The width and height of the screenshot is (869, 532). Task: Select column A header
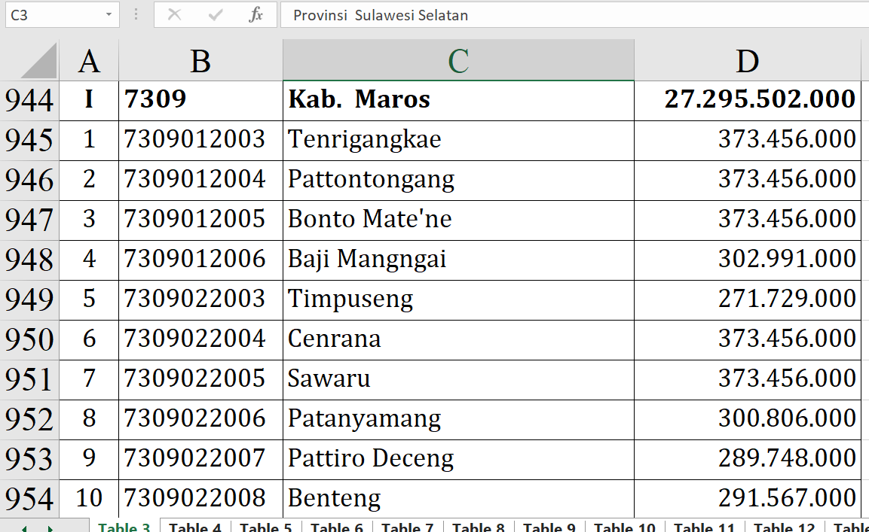click(x=89, y=61)
